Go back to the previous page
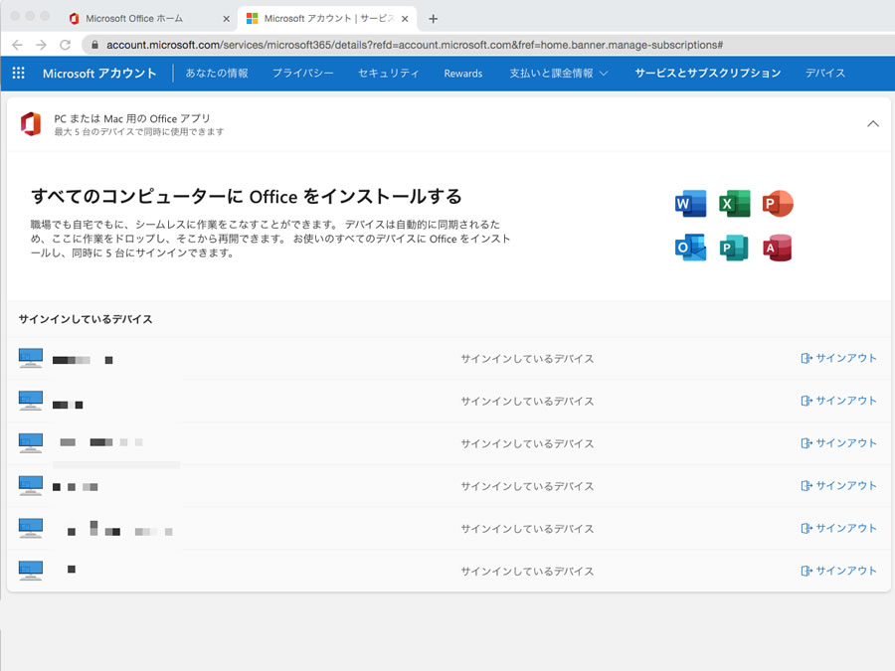Viewport: 895px width, 671px height. [17, 45]
